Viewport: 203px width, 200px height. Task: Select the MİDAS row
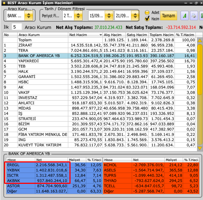pyautogui.click(x=100, y=108)
